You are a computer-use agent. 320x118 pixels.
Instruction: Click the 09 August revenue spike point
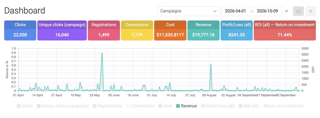click(x=211, y=65)
